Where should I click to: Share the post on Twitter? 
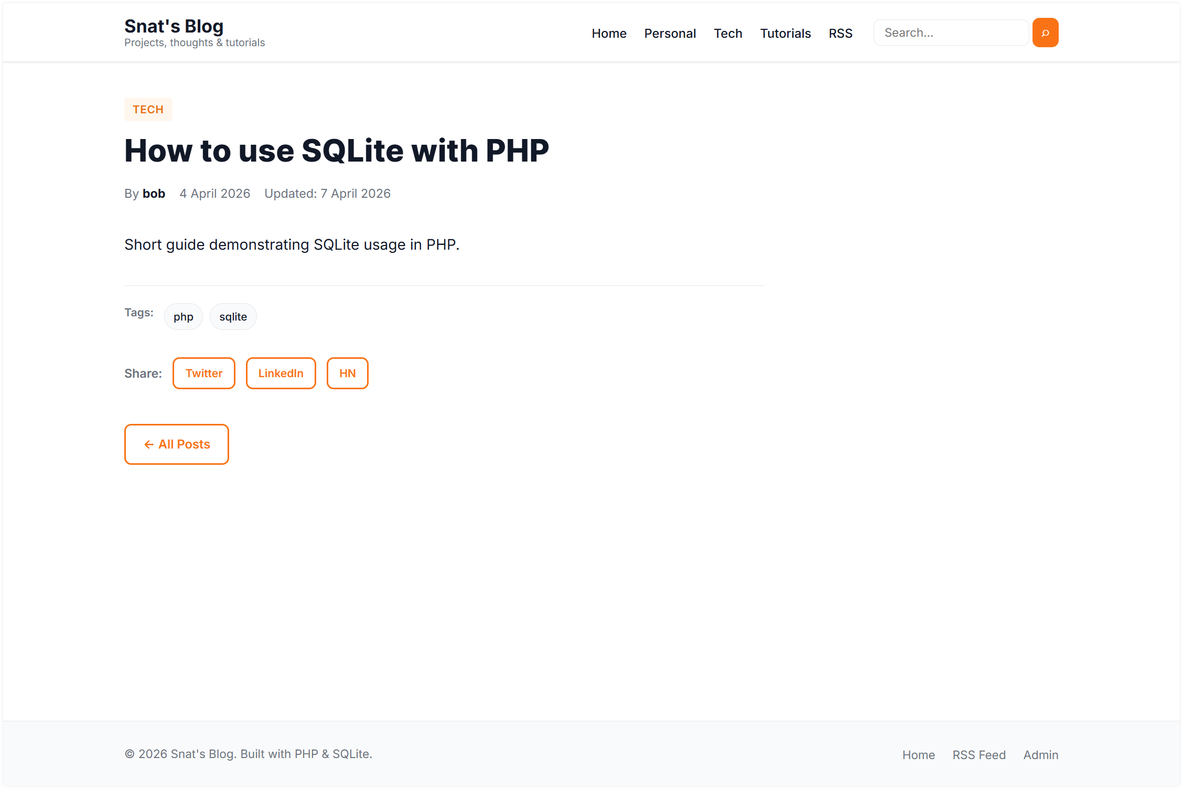pos(203,373)
